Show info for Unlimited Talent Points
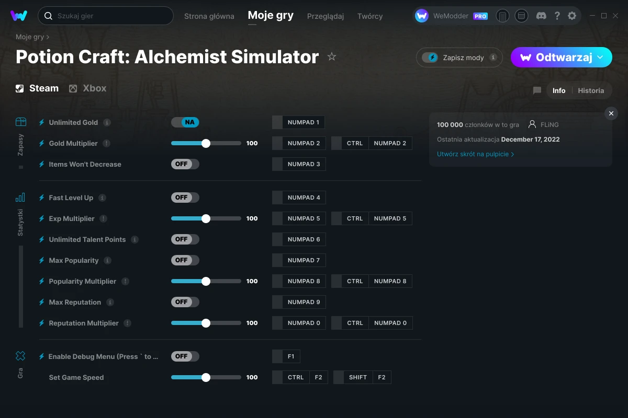The width and height of the screenshot is (628, 418). (134, 239)
